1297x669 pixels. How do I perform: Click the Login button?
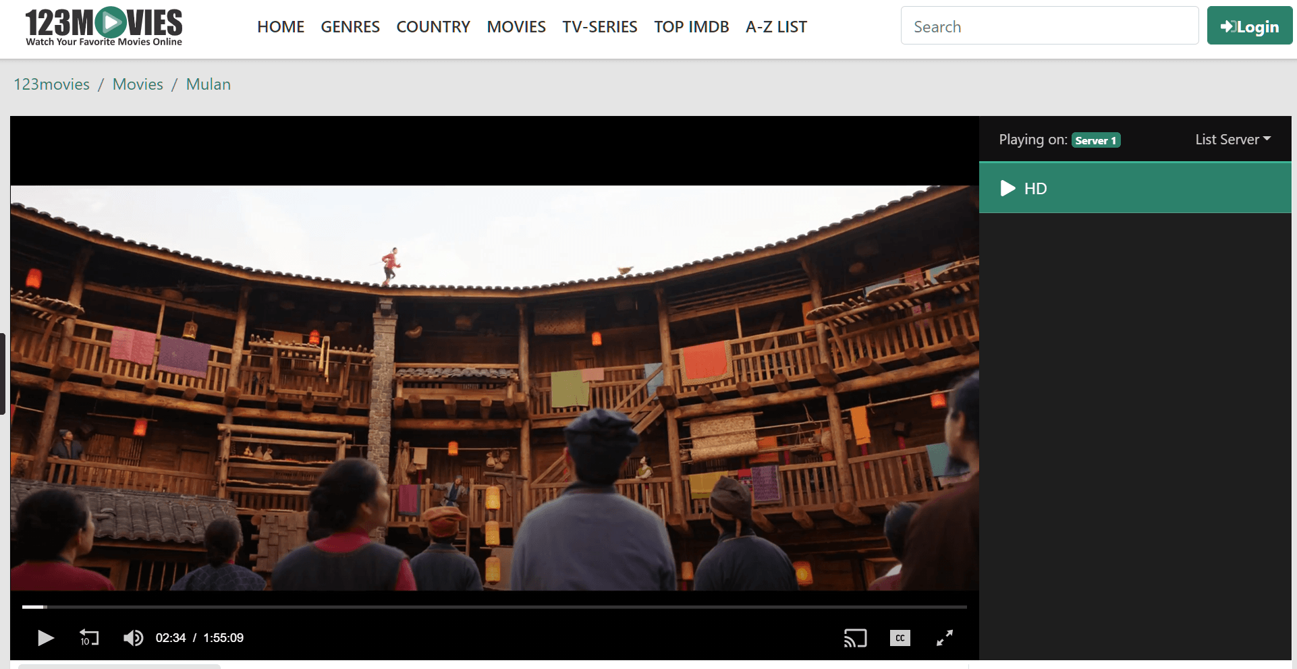1250,26
